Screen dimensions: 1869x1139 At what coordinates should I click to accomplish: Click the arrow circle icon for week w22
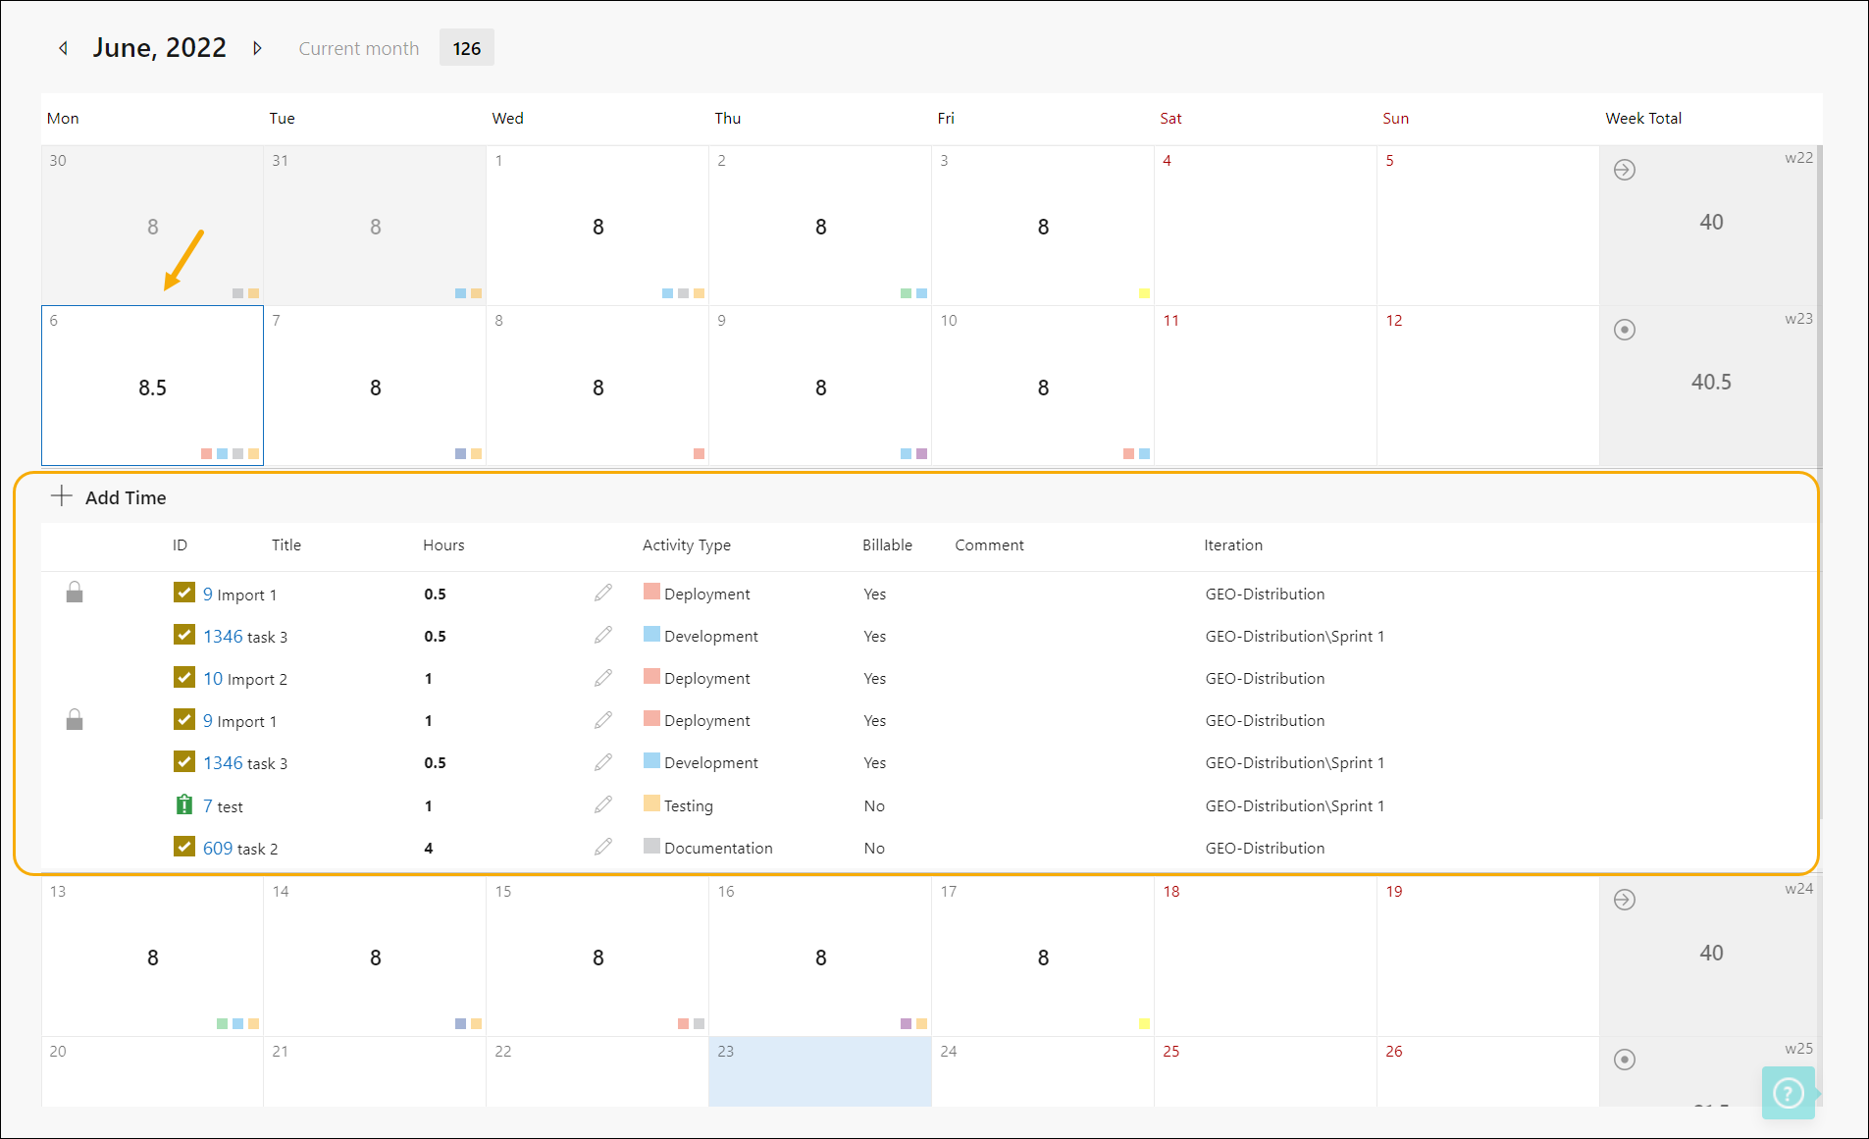[1625, 170]
